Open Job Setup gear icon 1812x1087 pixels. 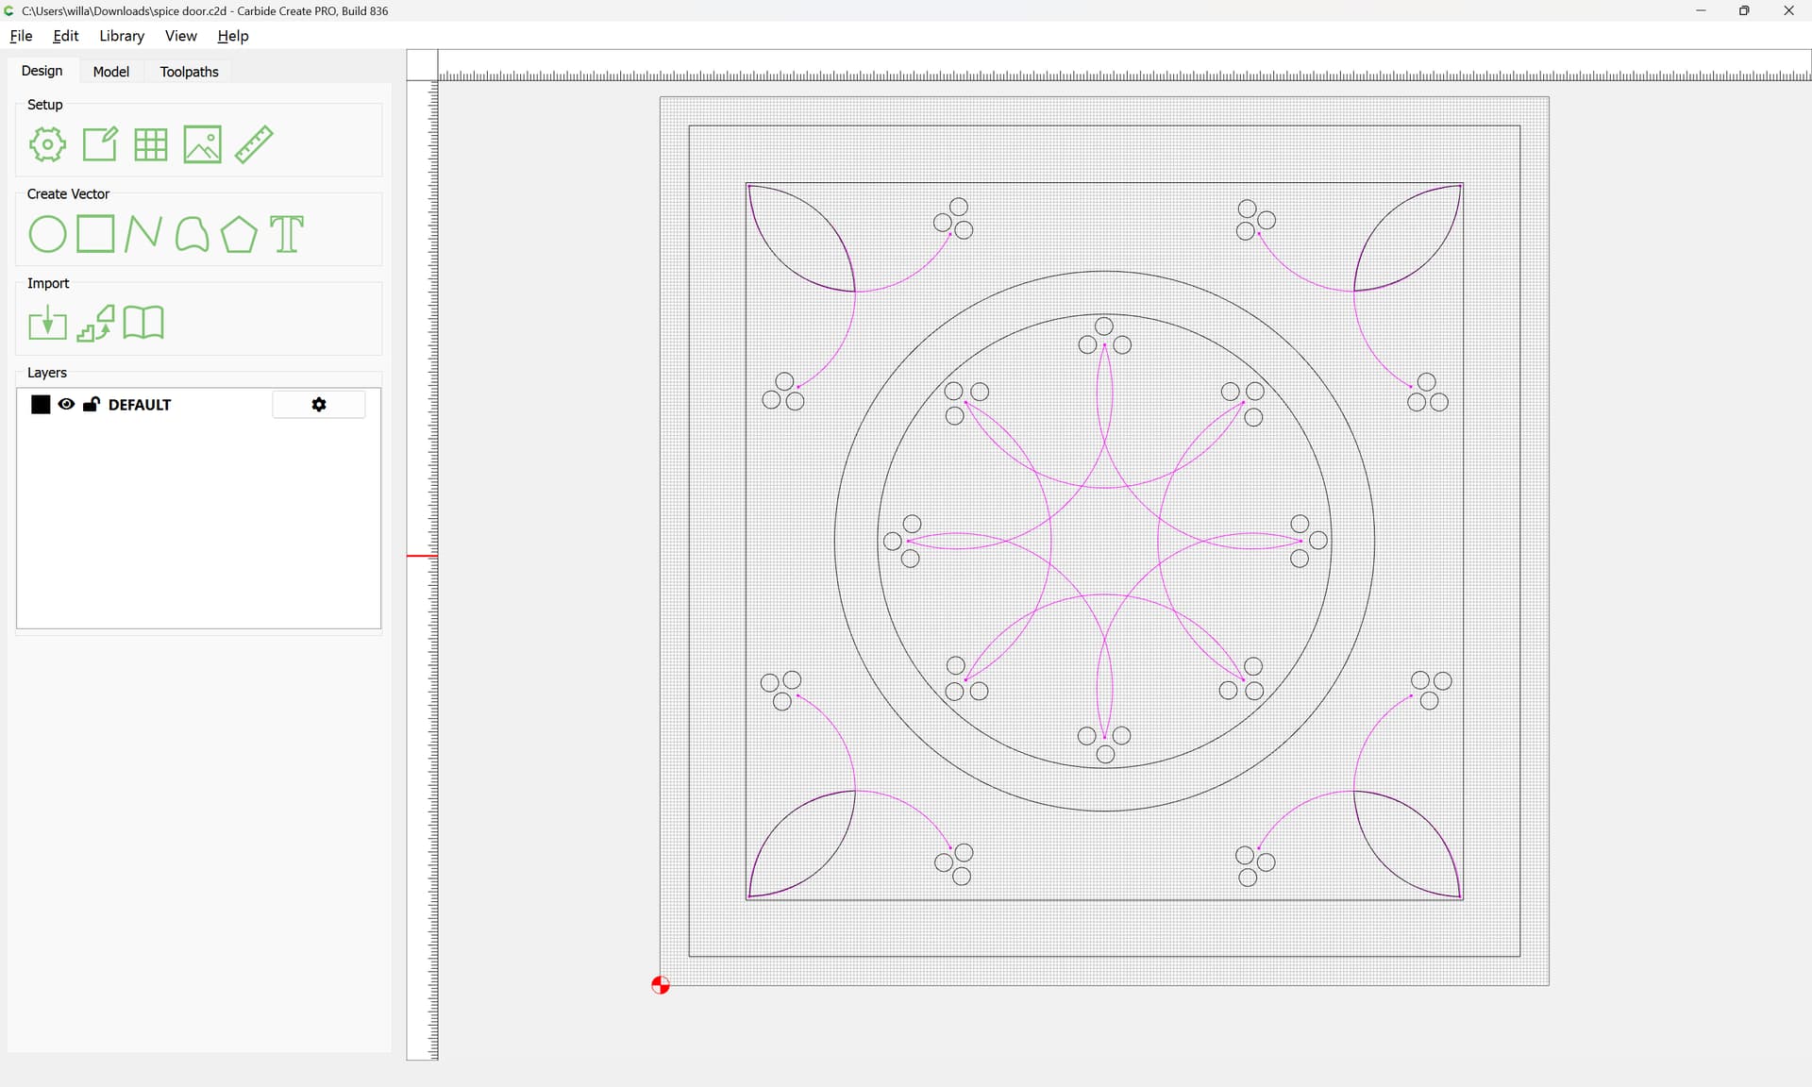coord(47,144)
